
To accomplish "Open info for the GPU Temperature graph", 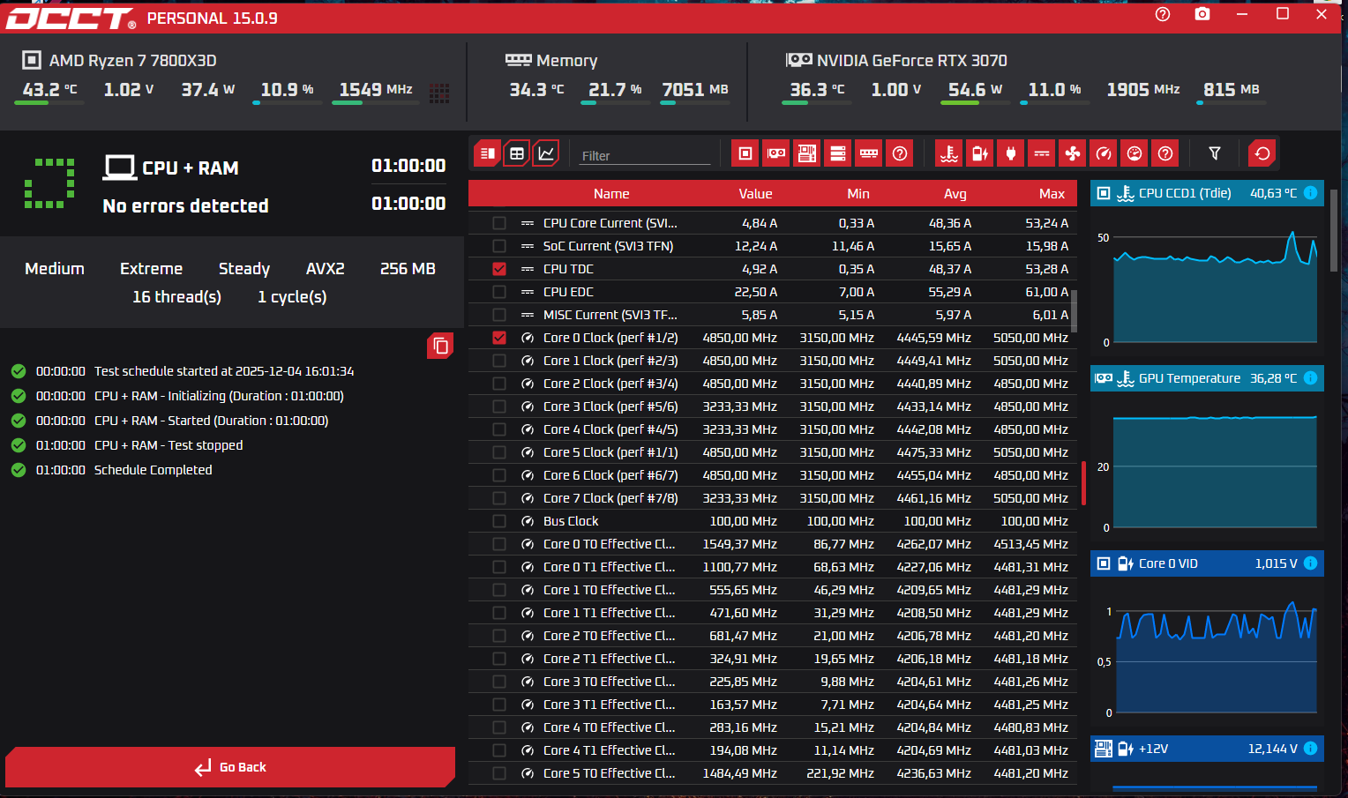I will click(1311, 378).
